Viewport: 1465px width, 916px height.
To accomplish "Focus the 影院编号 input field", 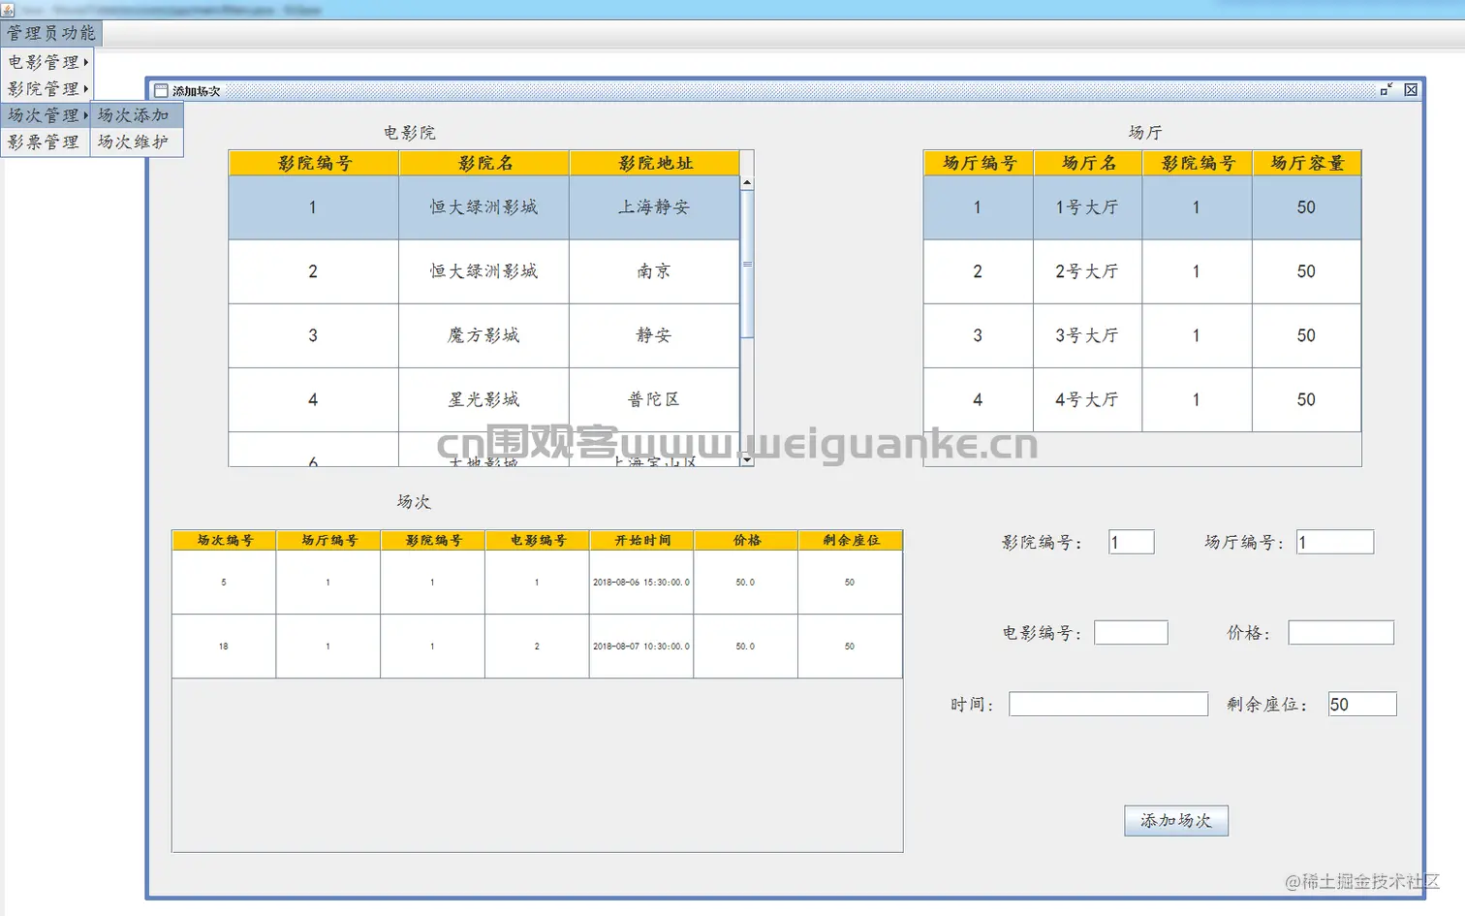I will click(x=1132, y=542).
